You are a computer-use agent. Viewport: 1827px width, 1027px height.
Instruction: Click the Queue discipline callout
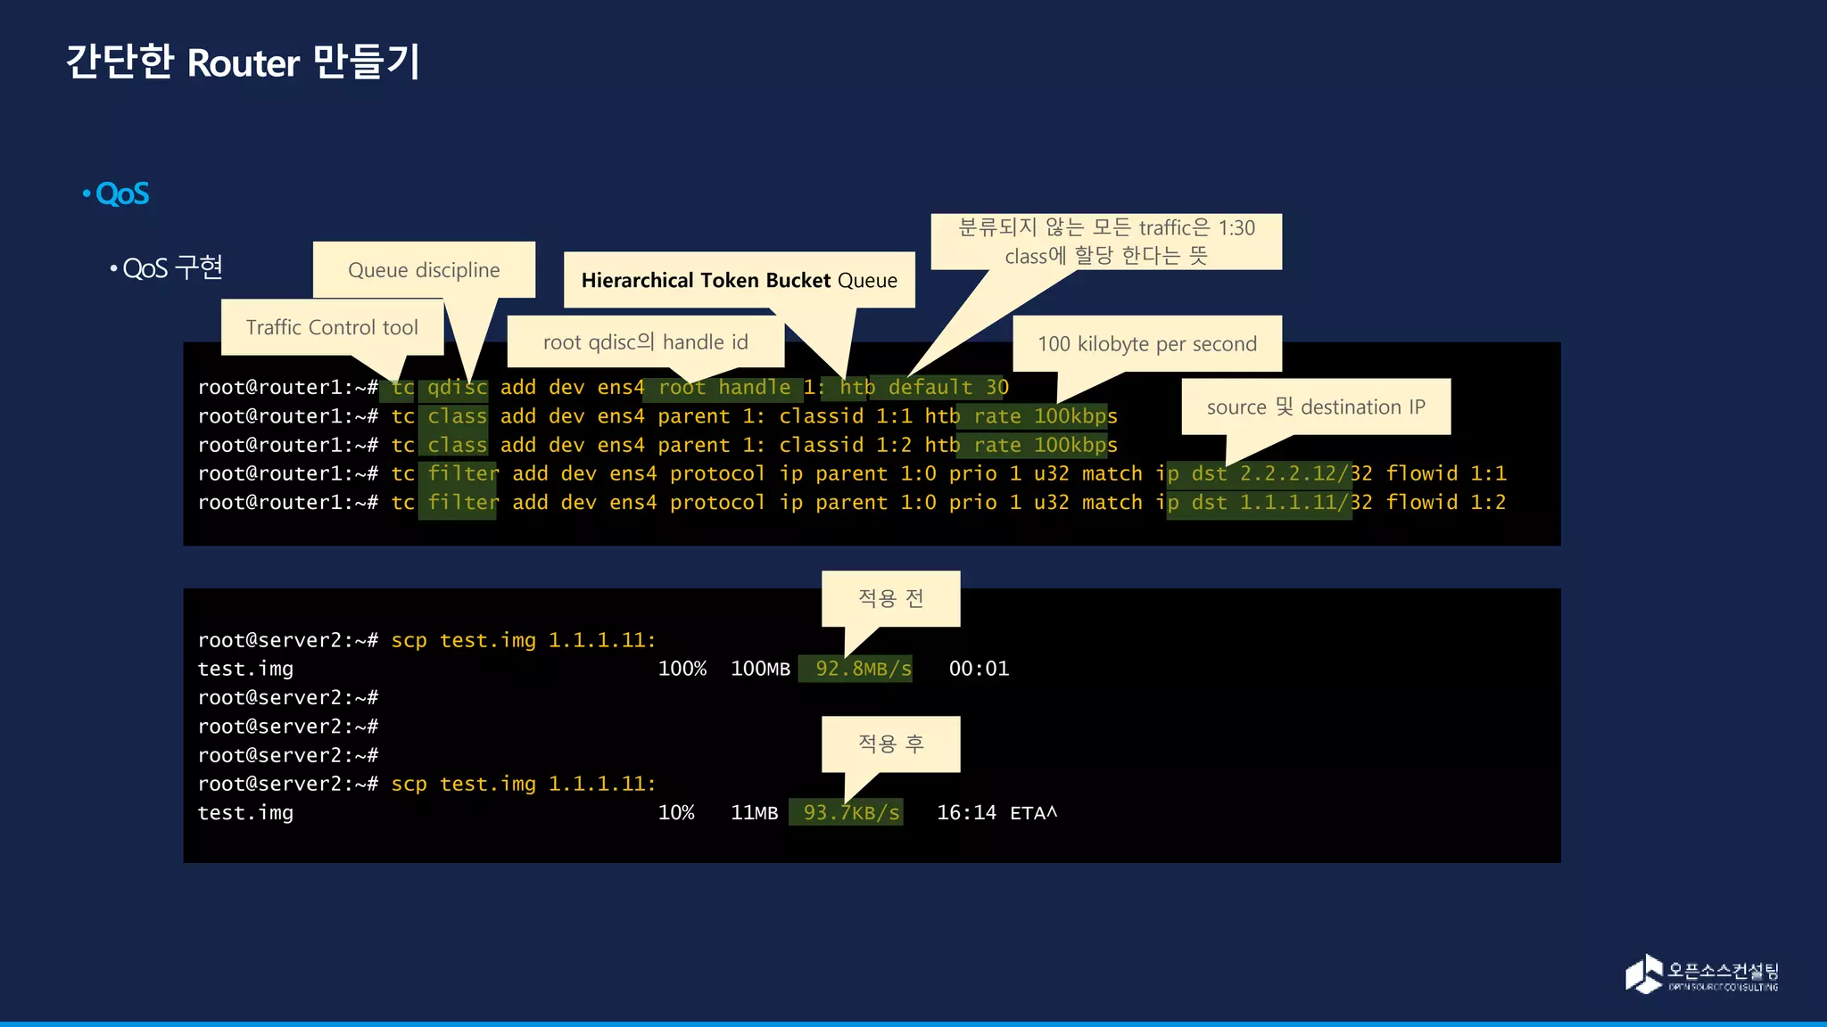click(x=424, y=270)
